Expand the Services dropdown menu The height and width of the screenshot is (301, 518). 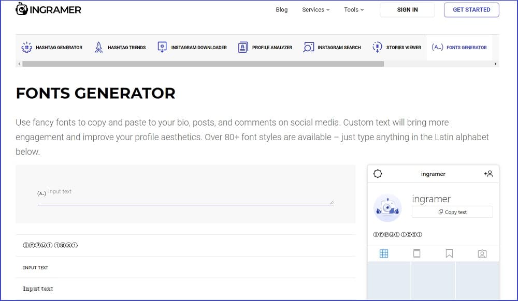(316, 9)
